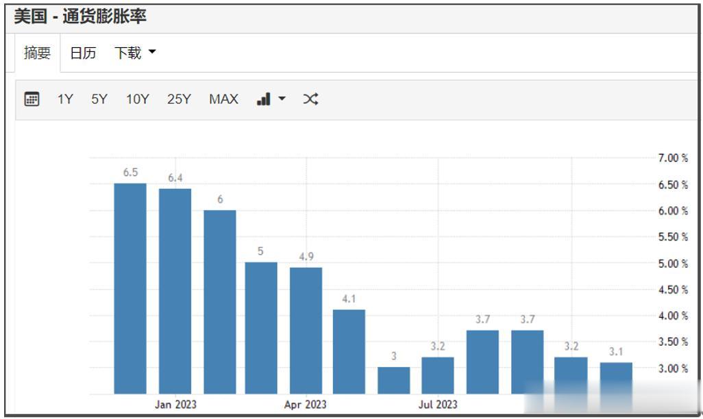
Task: Click the 美国 - 通货膨胀率 title
Action: click(x=80, y=16)
